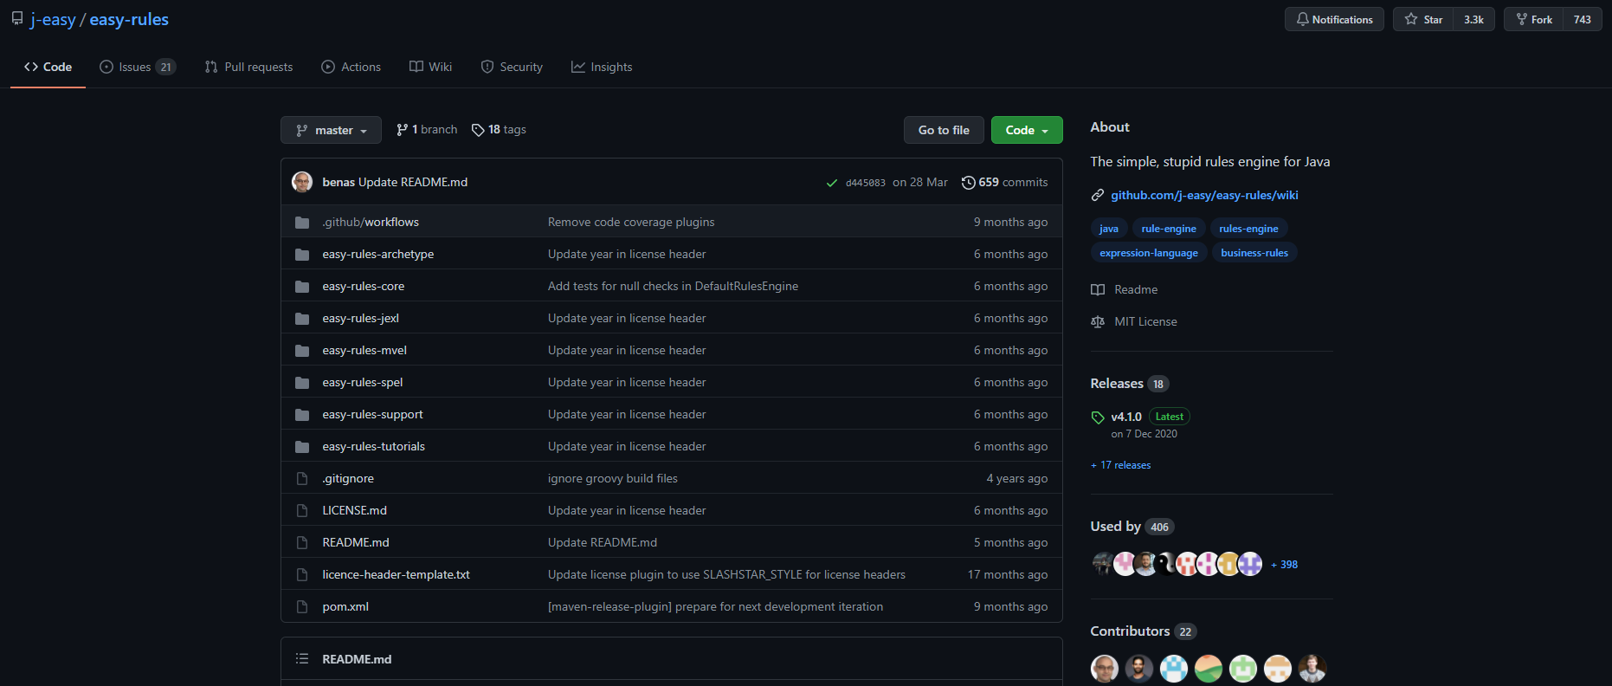1612x686 pixels.
Task: Click the .gitignore file icon
Action: [302, 479]
